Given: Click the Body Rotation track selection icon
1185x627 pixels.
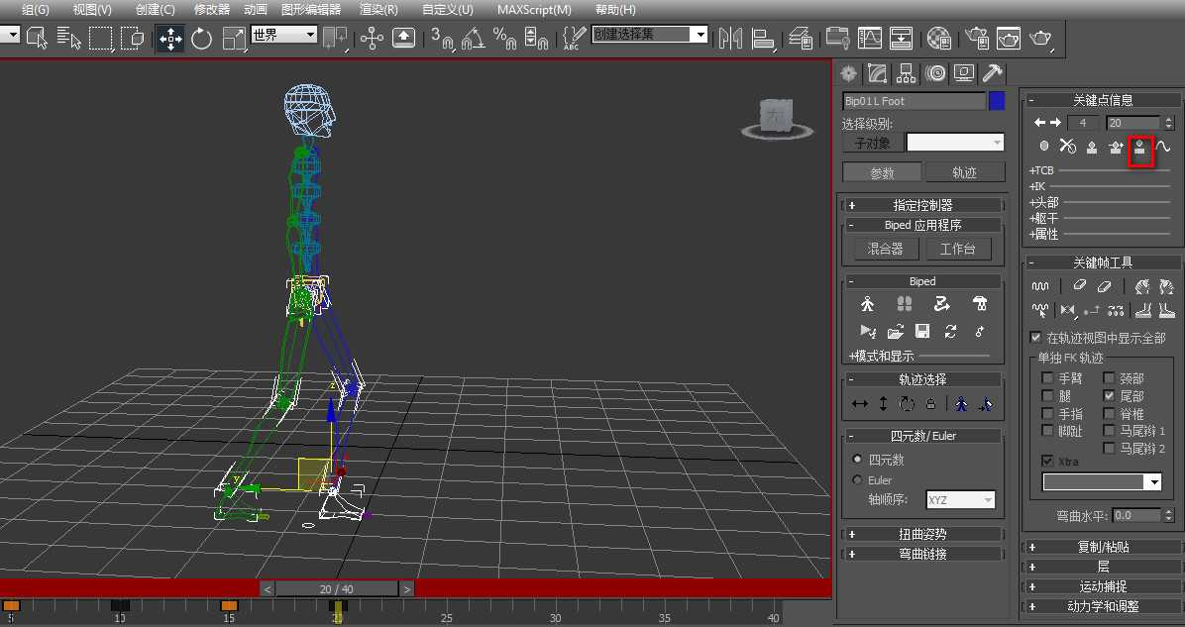Looking at the screenshot, I should coord(907,404).
